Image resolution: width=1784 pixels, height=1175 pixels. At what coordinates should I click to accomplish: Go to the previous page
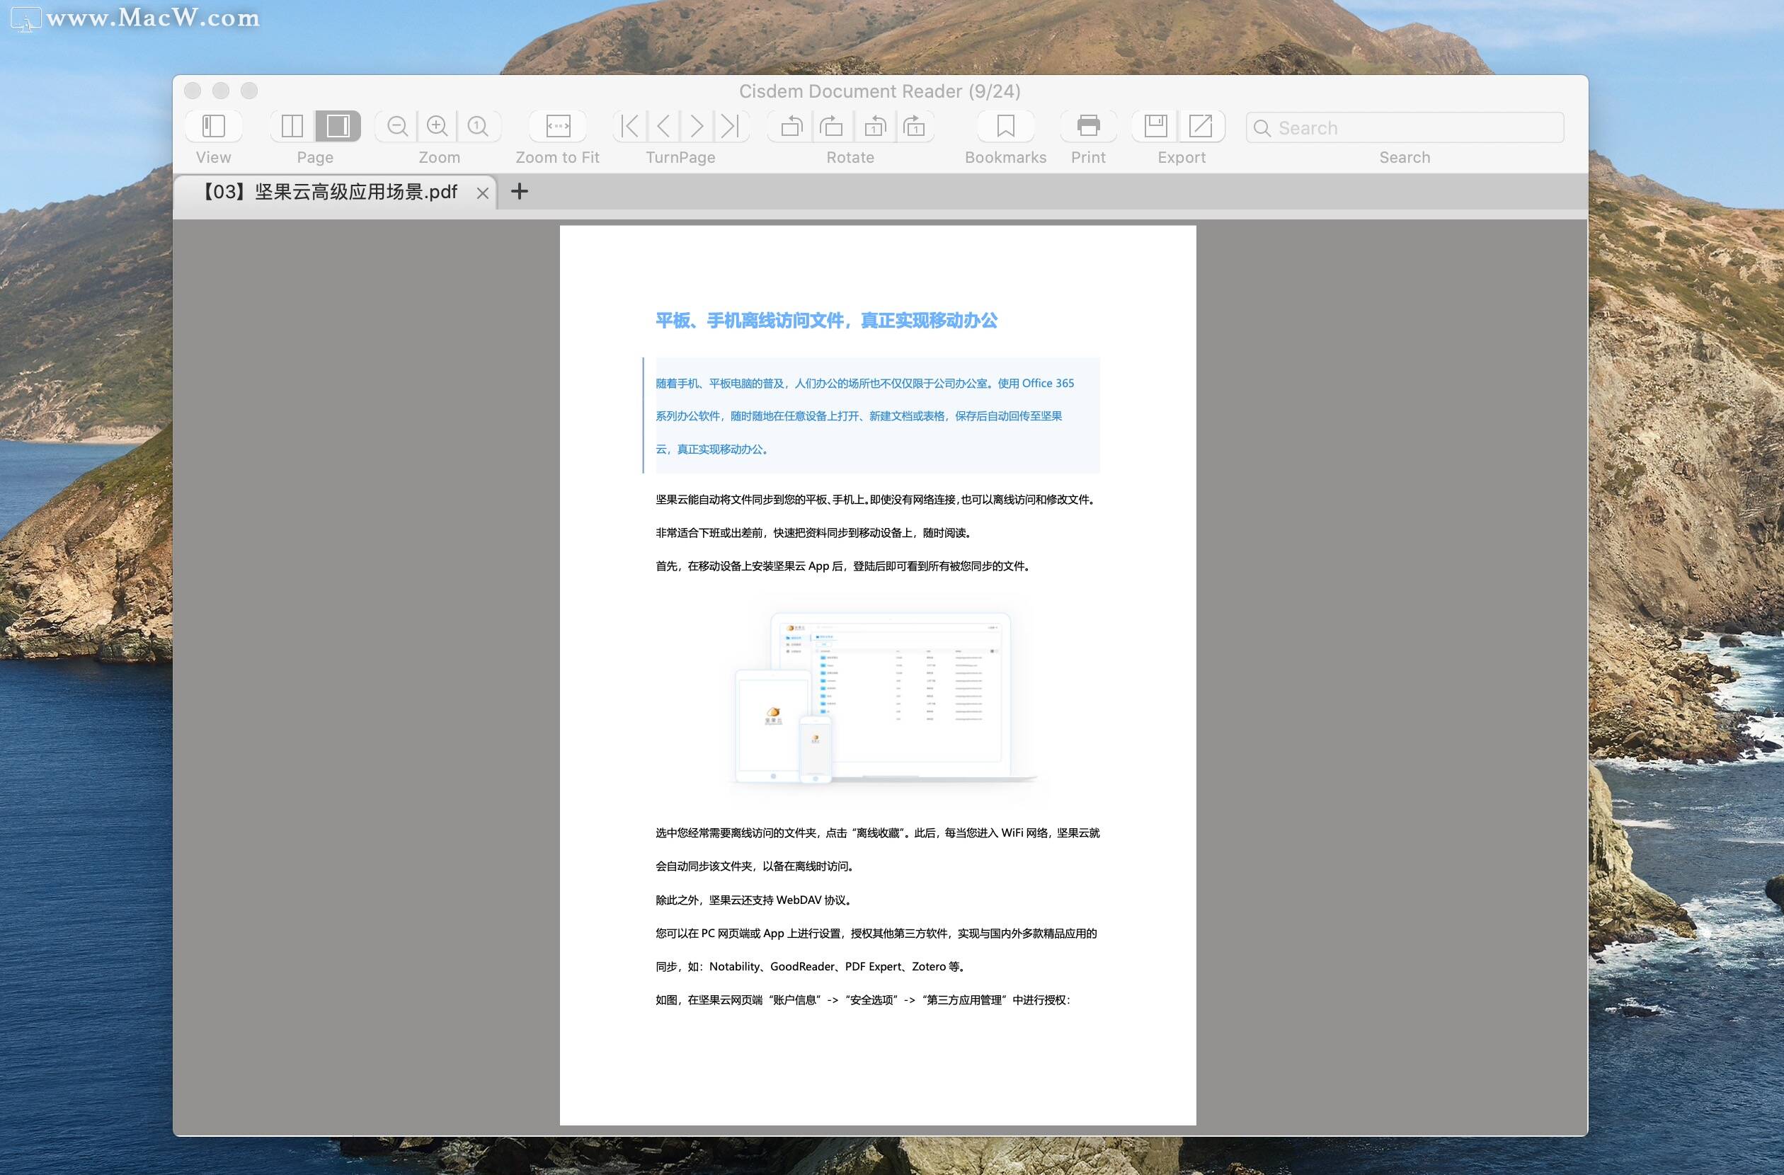tap(663, 126)
